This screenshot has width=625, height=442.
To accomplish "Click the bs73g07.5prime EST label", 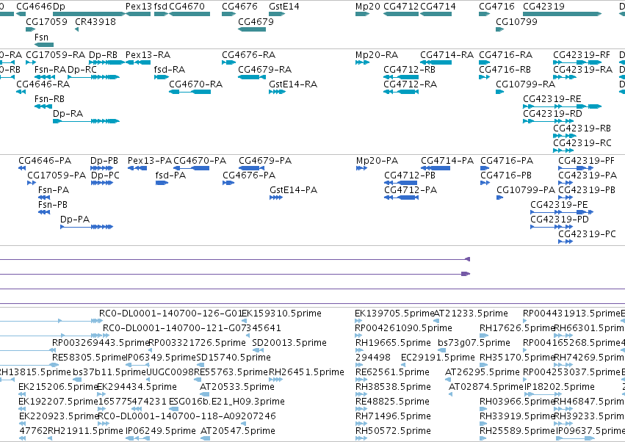I will click(474, 343).
